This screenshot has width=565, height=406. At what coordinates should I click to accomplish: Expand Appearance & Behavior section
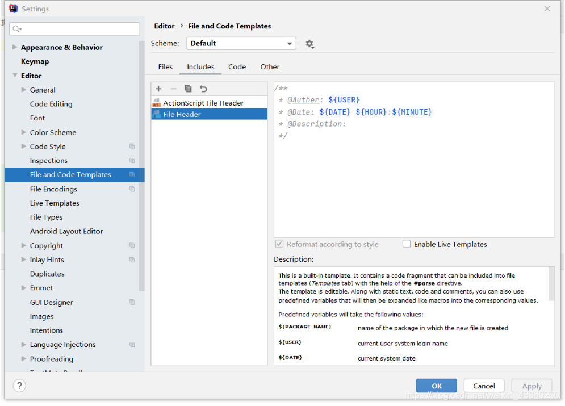14,47
